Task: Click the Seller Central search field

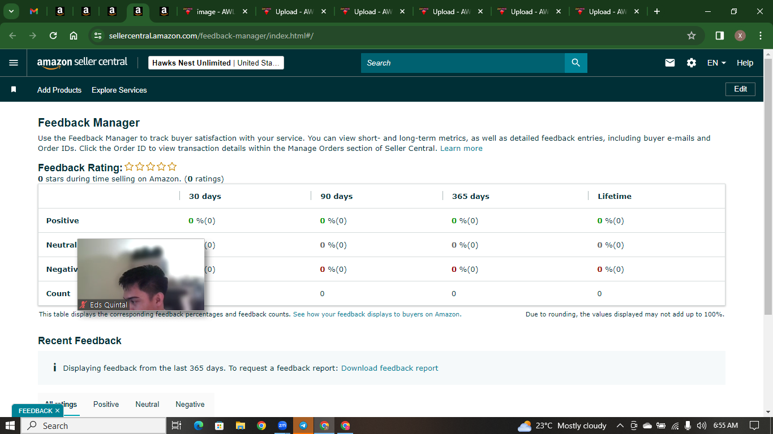Action: 463,63
